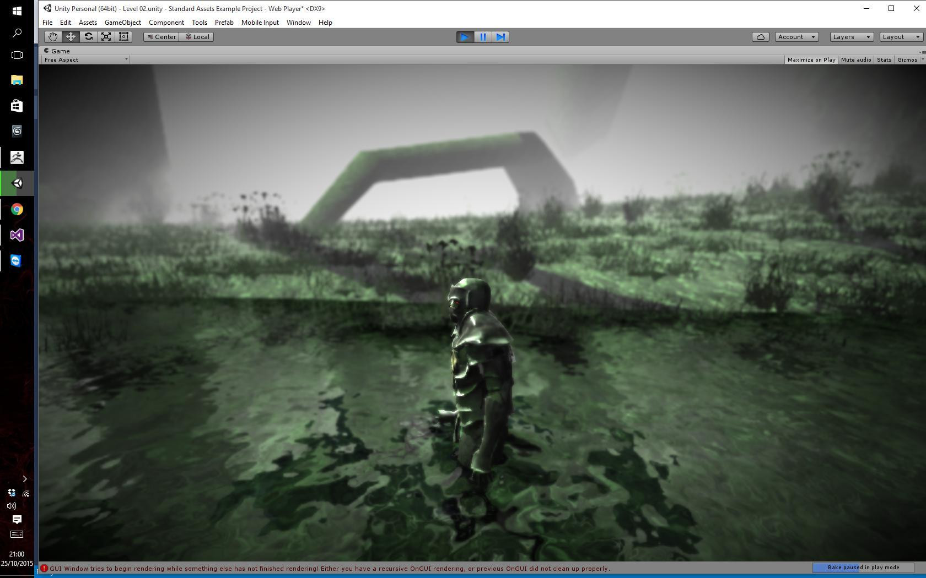Open Windows search from taskbar
The image size is (926, 578).
pyautogui.click(x=17, y=33)
